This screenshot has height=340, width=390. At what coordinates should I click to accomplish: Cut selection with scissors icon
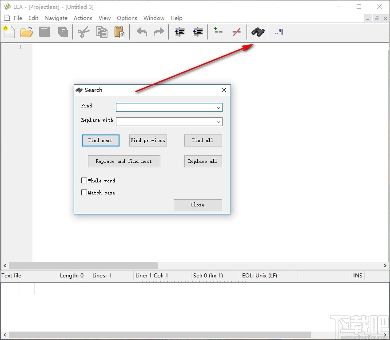[84, 32]
